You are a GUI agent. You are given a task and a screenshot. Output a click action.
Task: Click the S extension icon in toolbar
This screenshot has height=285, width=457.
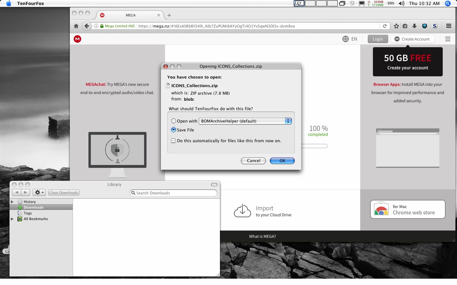pyautogui.click(x=435, y=26)
